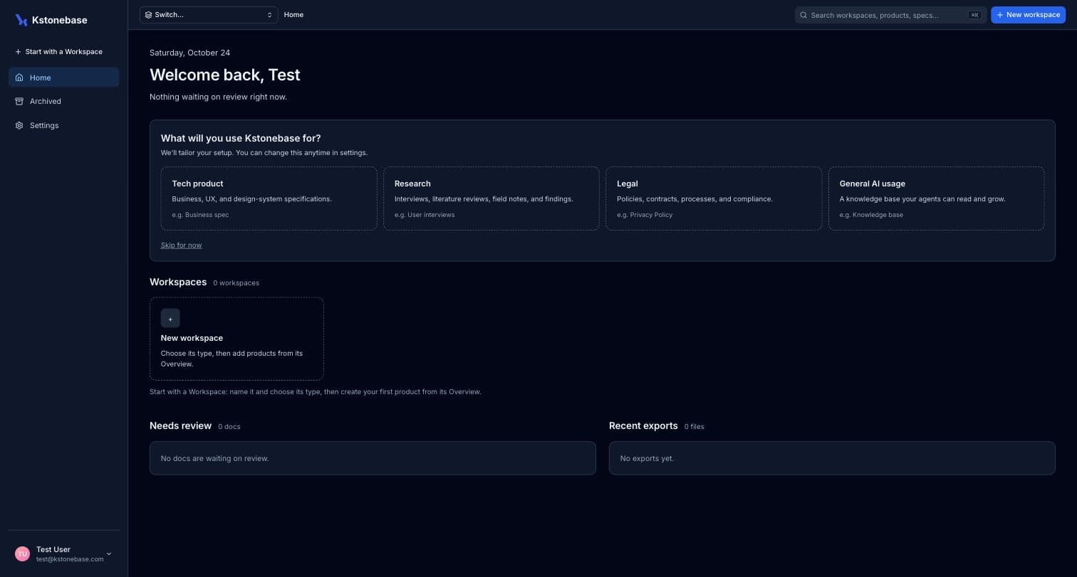Viewport: 1077px width, 577px height.
Task: Click the Archived box icon
Action: (19, 101)
